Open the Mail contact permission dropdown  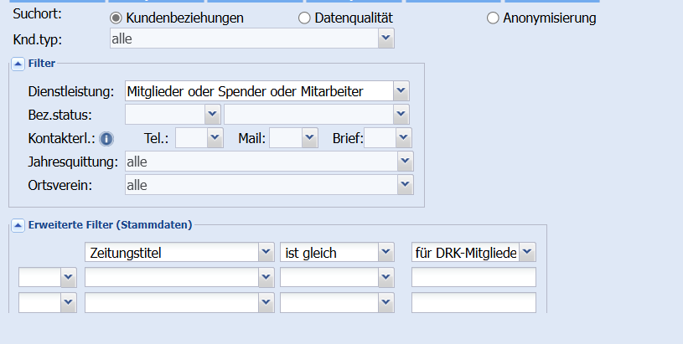(310, 137)
